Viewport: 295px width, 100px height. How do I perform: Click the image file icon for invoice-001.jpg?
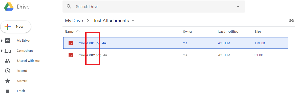point(71,43)
